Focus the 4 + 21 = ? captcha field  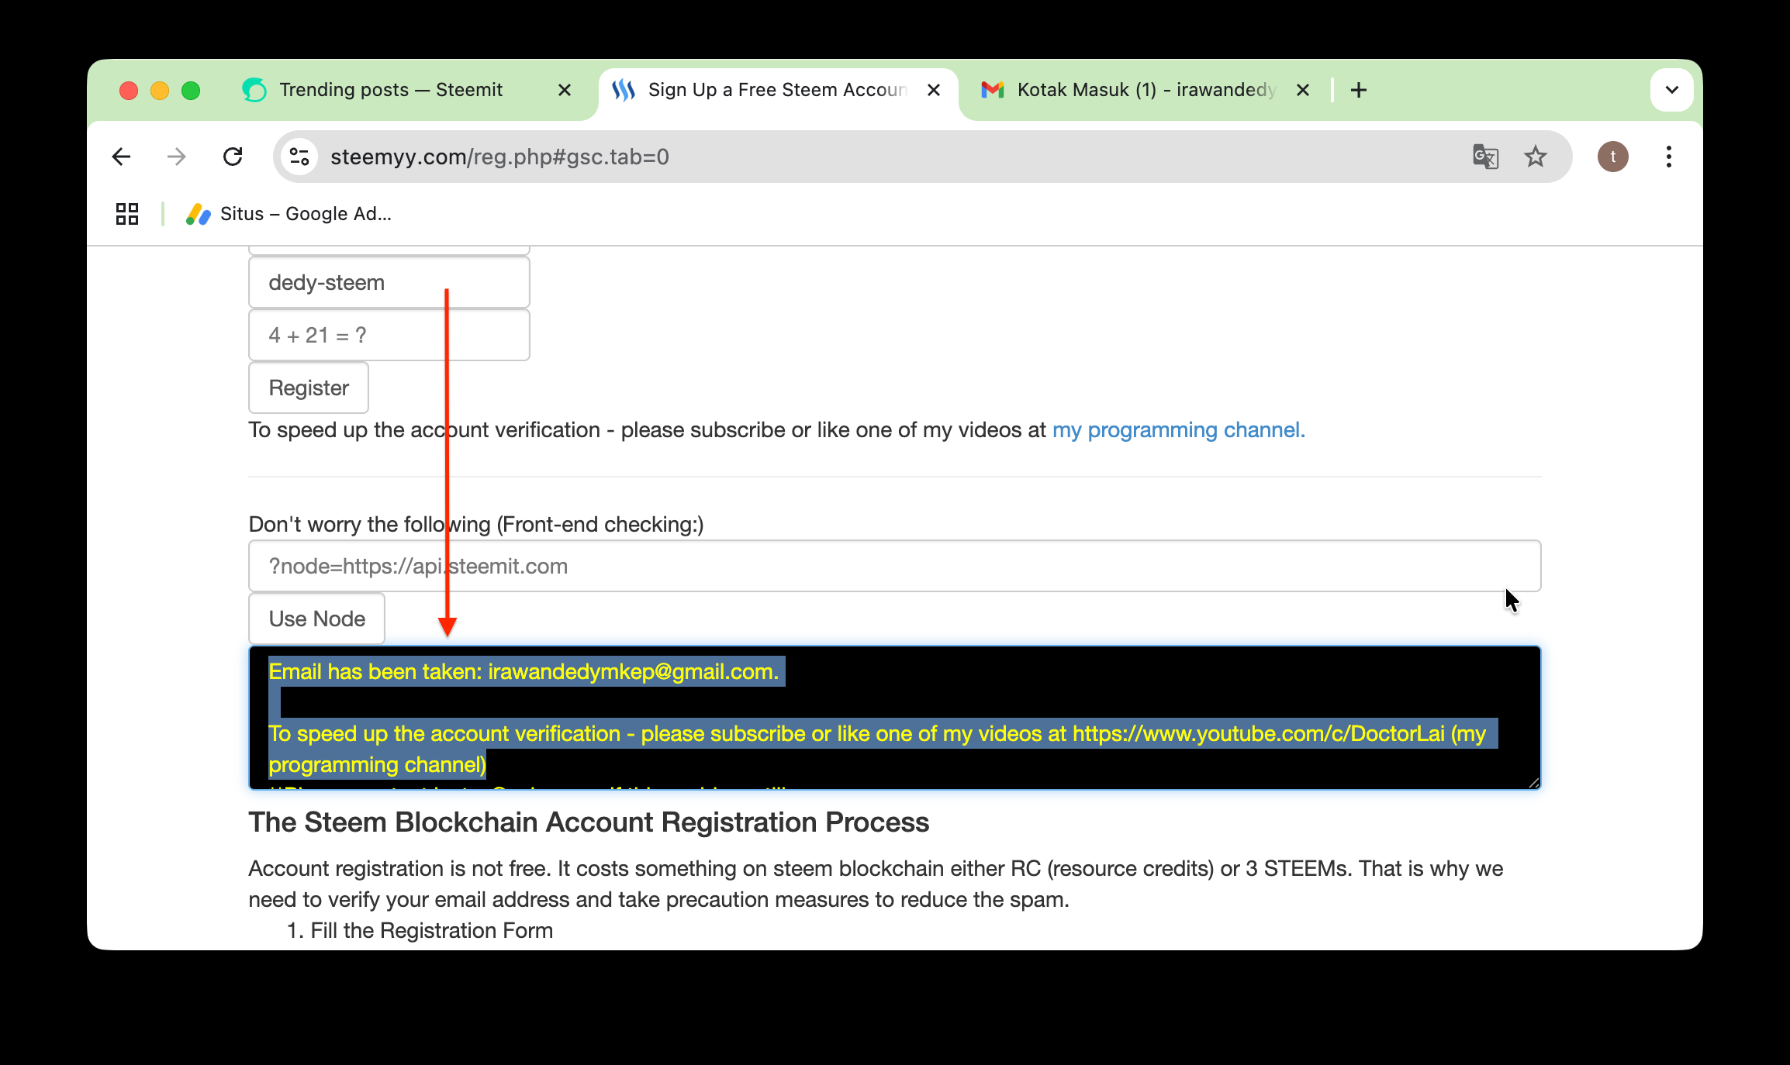tap(389, 335)
